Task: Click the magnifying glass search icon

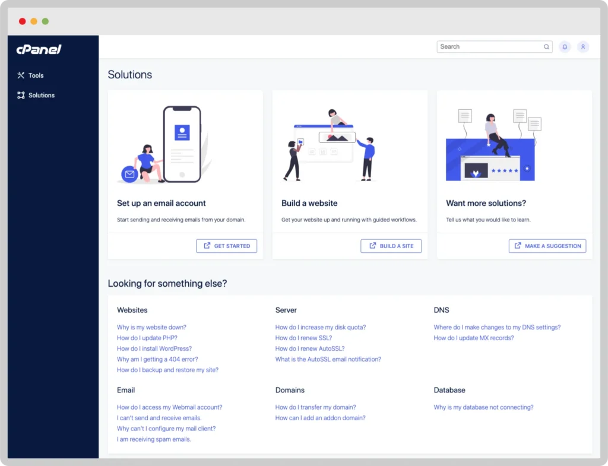Action: pyautogui.click(x=546, y=46)
